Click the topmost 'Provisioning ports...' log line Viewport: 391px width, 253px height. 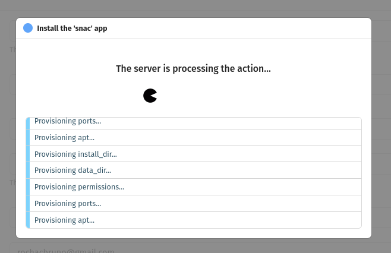tap(68, 122)
